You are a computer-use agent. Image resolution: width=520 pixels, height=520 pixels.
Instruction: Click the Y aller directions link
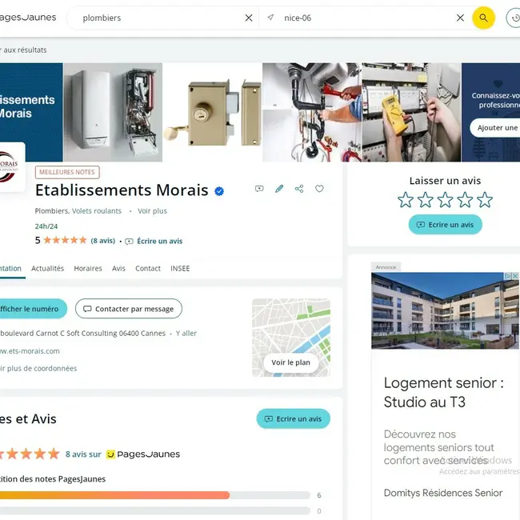point(186,334)
